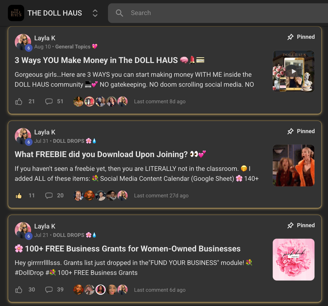Open 'Last comment 8d ago' on the first post
The width and height of the screenshot is (328, 306).
(x=160, y=101)
